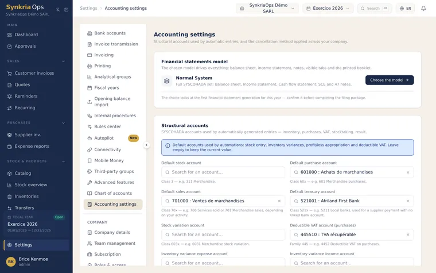Open Quotes page

point(36,84)
